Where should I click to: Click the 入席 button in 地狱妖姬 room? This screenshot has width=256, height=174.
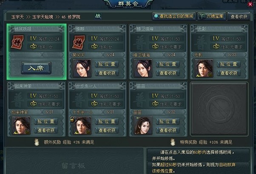click(36, 68)
